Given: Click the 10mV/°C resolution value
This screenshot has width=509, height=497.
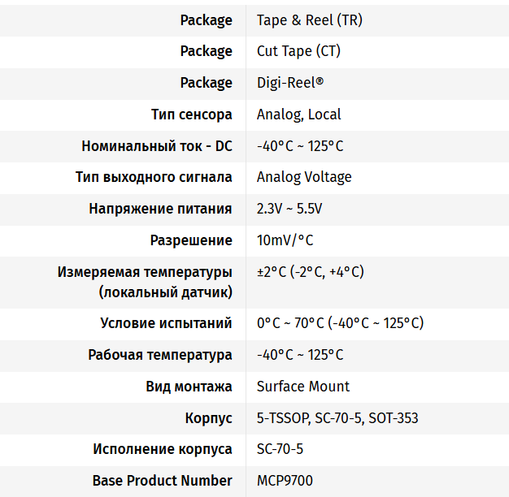Looking at the screenshot, I should point(285,240).
